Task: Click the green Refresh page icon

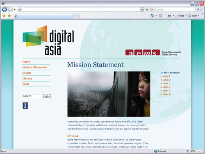Action: 147,9
